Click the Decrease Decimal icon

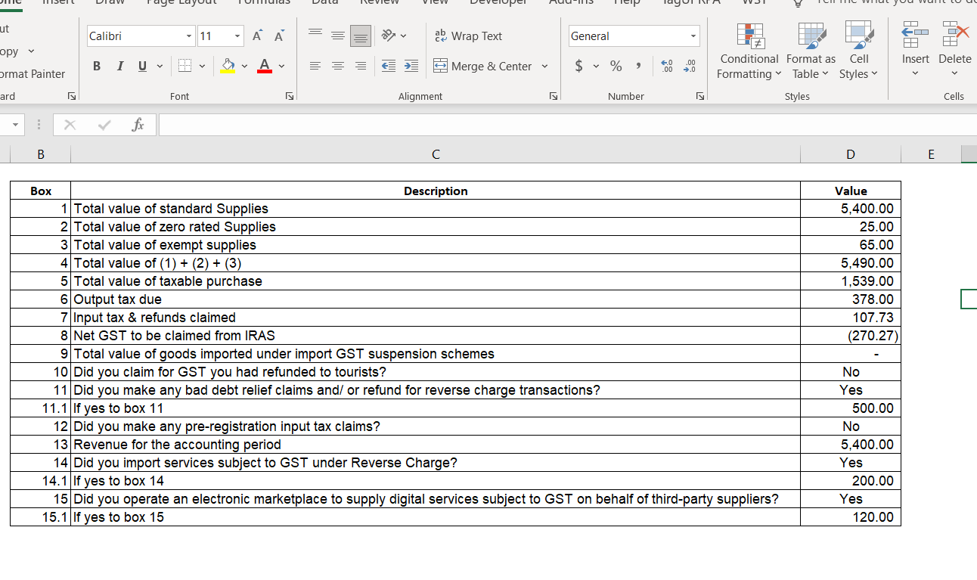tap(688, 67)
